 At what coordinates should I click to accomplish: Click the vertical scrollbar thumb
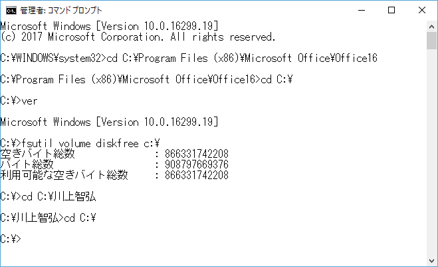[x=431, y=40]
